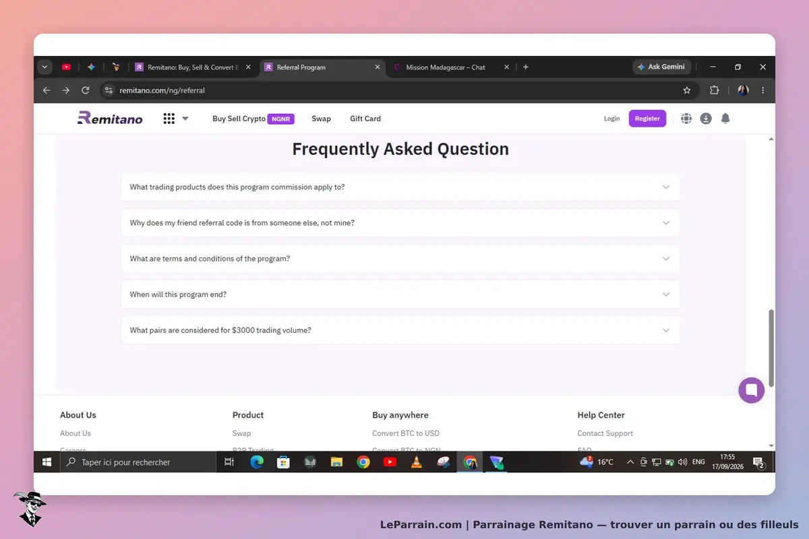This screenshot has height=539, width=809.
Task: Open the Chrome three-dot menu
Action: tap(763, 90)
